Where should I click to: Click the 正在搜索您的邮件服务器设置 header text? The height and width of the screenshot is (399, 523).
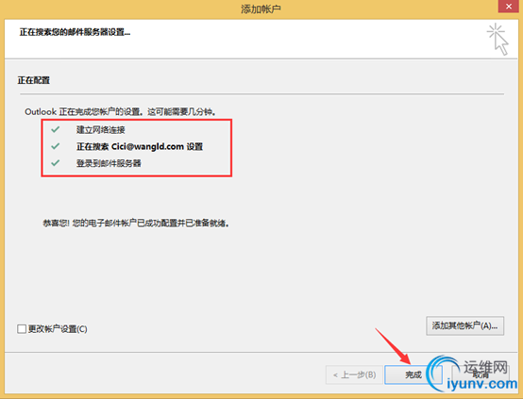click(75, 32)
